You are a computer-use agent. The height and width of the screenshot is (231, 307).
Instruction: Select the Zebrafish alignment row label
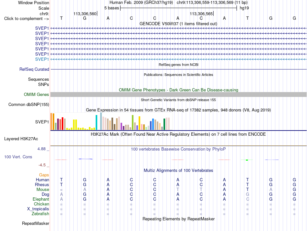[x=40, y=214]
